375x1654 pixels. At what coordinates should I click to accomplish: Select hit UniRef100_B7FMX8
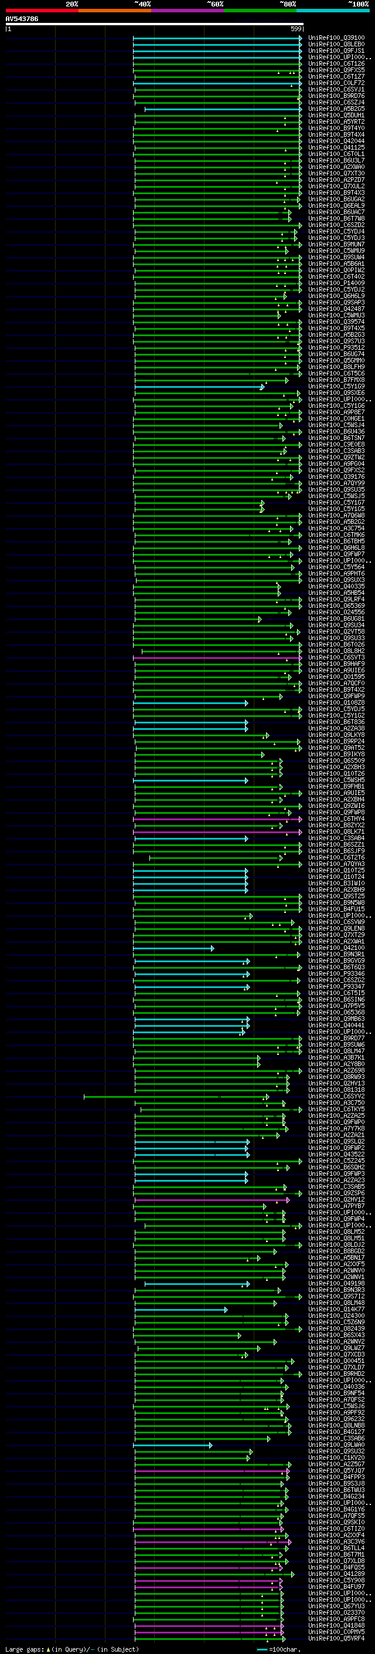click(336, 380)
